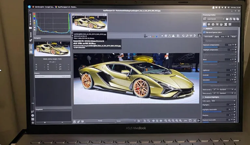Enable the Shadows/Highlights section toggle
This screenshot has width=250, height=145.
click(x=203, y=97)
